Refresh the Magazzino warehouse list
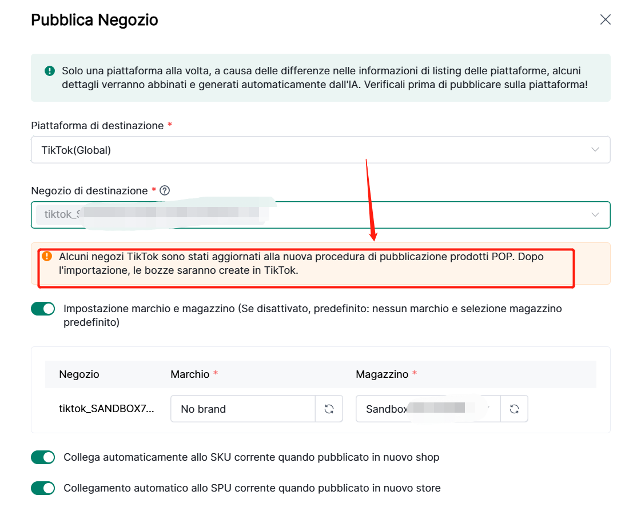The height and width of the screenshot is (519, 621). [514, 409]
